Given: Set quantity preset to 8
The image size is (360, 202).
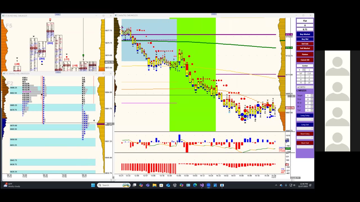Looking at the screenshot, I should pos(309,79).
